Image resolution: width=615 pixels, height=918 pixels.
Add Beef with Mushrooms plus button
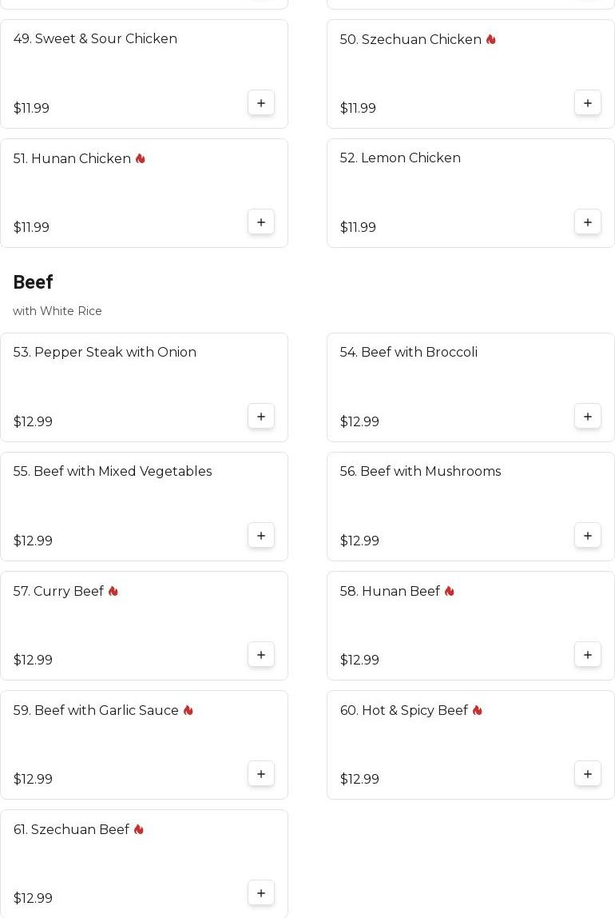pyautogui.click(x=588, y=536)
